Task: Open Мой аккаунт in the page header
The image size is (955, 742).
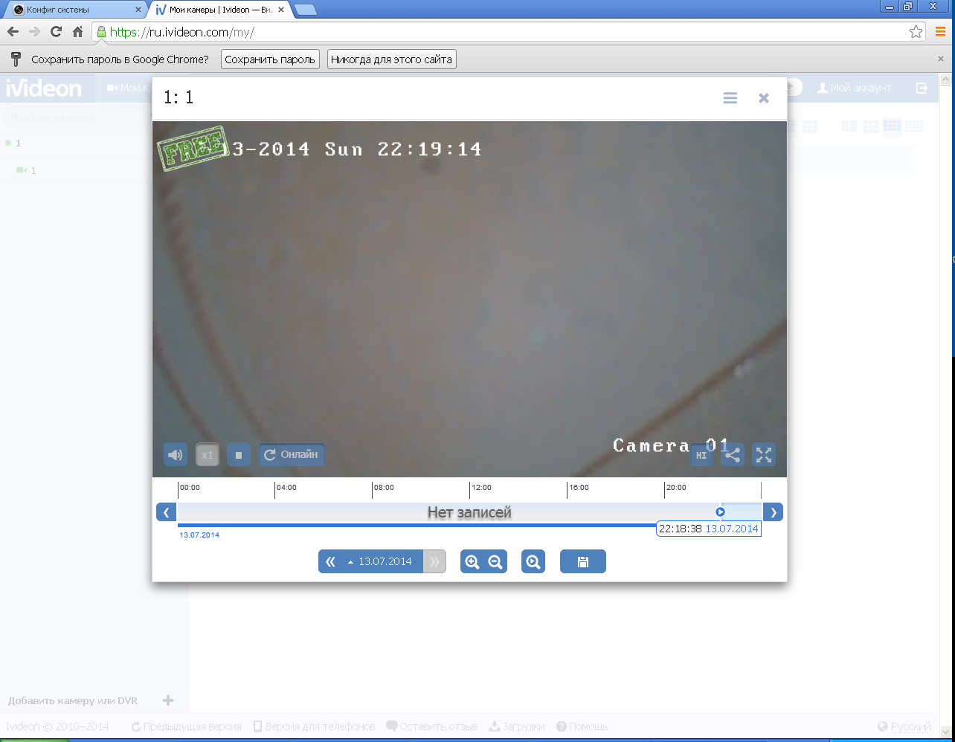Action: [854, 88]
